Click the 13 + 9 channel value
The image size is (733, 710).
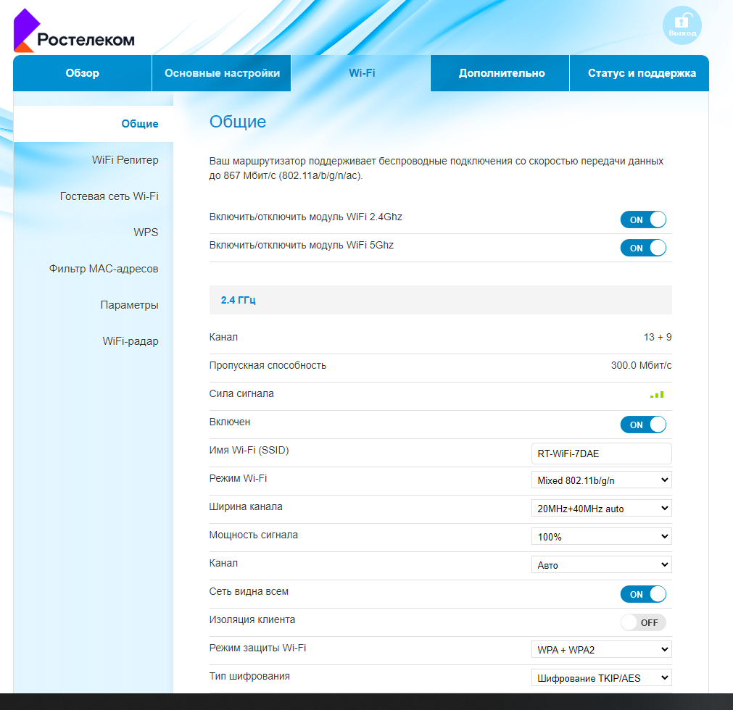pos(658,338)
